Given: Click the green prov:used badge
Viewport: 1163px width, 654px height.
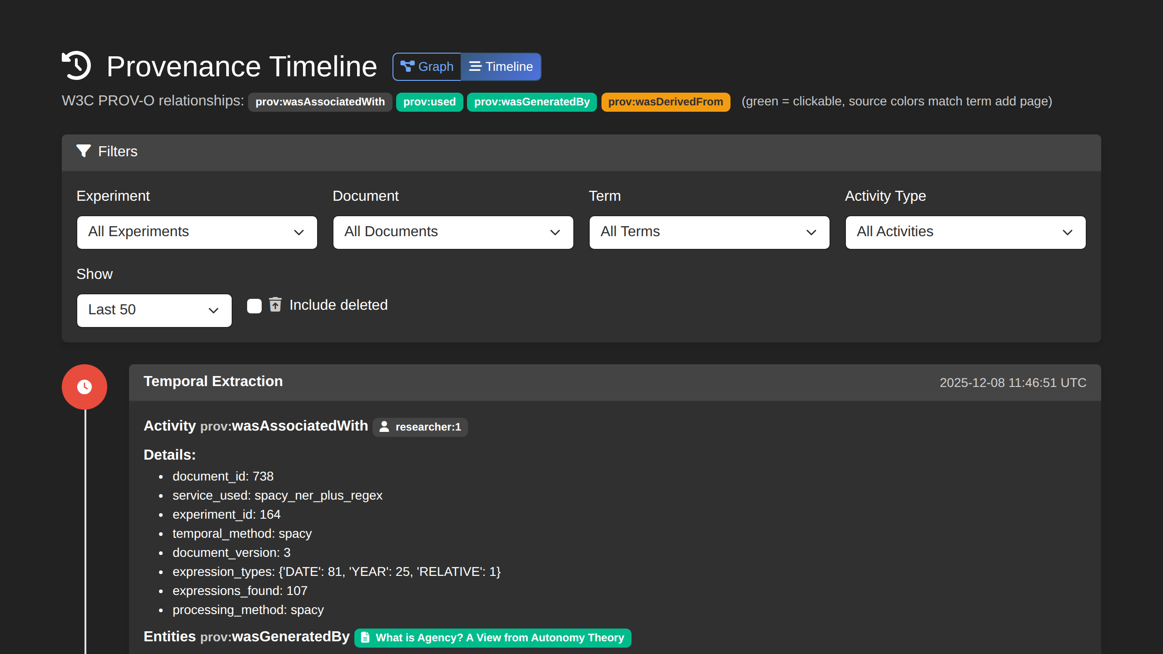Looking at the screenshot, I should pos(429,101).
